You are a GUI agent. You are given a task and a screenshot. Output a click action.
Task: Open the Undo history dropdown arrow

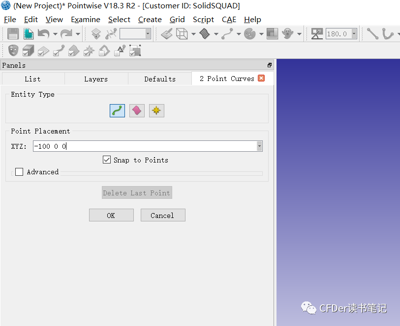(55, 34)
